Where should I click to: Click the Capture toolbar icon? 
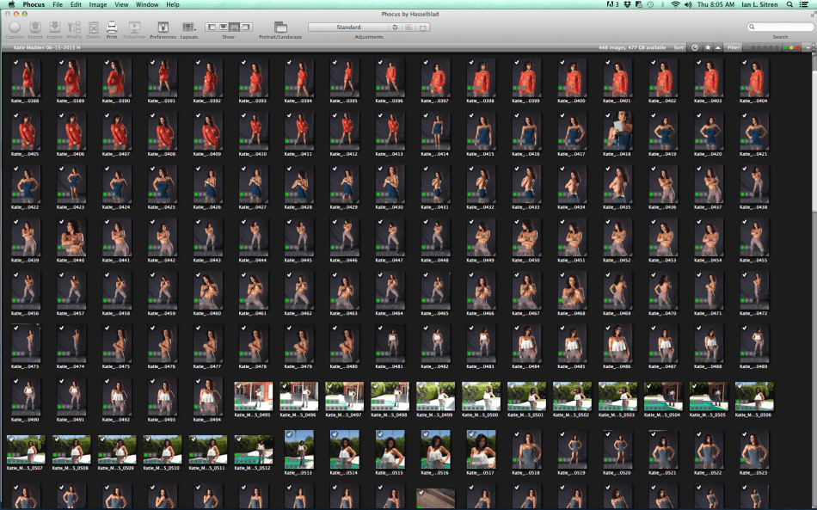click(15, 28)
